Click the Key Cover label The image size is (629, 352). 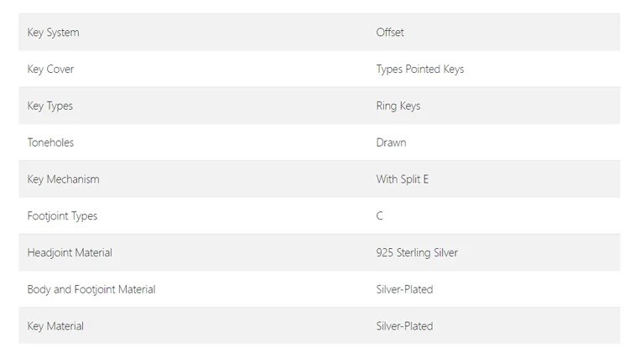click(x=50, y=70)
